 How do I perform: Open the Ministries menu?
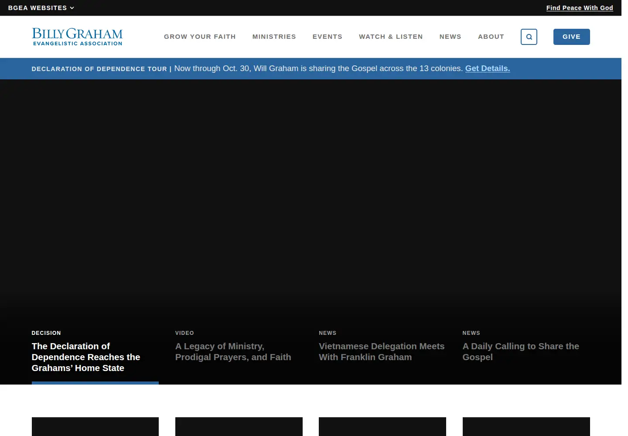pyautogui.click(x=274, y=37)
